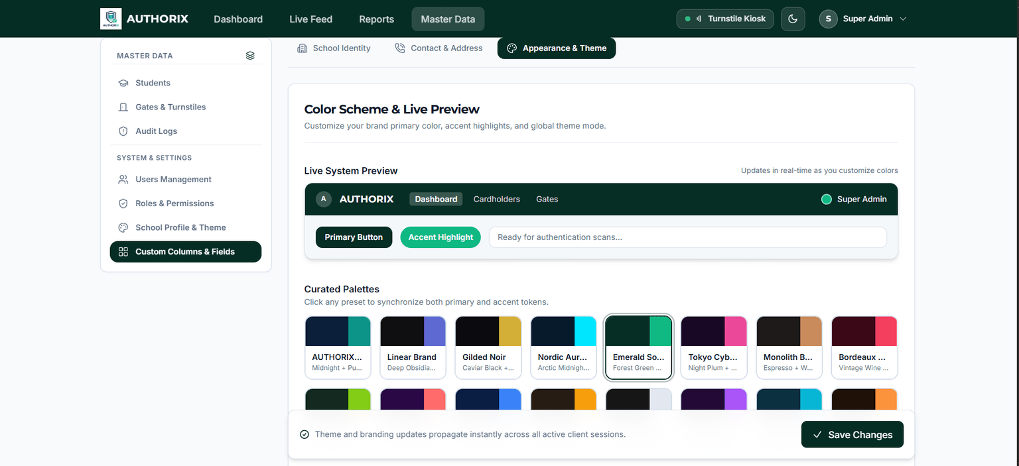Click the School Identity building icon

coord(303,48)
